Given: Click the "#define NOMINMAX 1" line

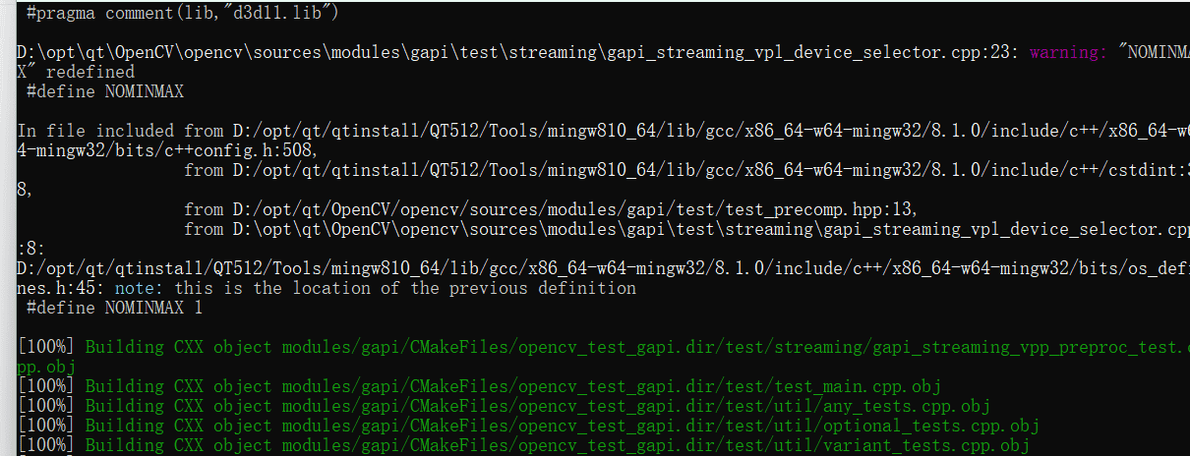Looking at the screenshot, I should 115,308.
